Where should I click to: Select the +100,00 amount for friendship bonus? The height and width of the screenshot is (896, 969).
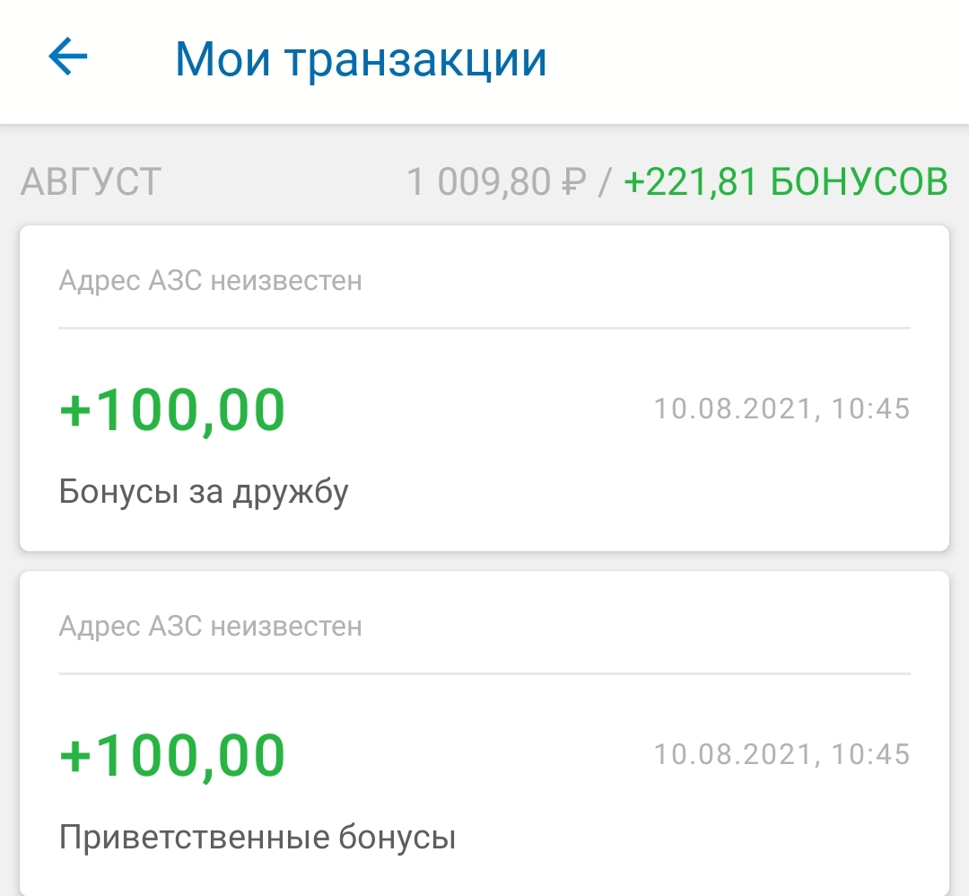pyautogui.click(x=172, y=409)
